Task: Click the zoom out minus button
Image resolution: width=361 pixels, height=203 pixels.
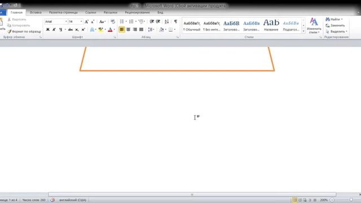Action: point(332,200)
